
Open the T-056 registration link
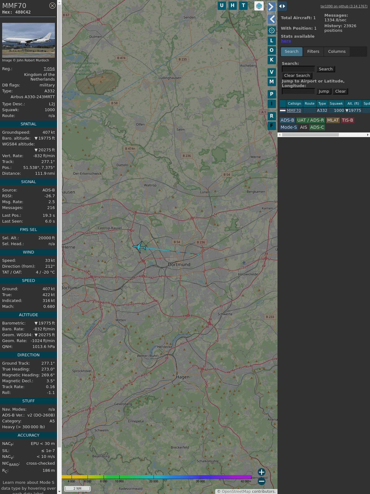49,69
